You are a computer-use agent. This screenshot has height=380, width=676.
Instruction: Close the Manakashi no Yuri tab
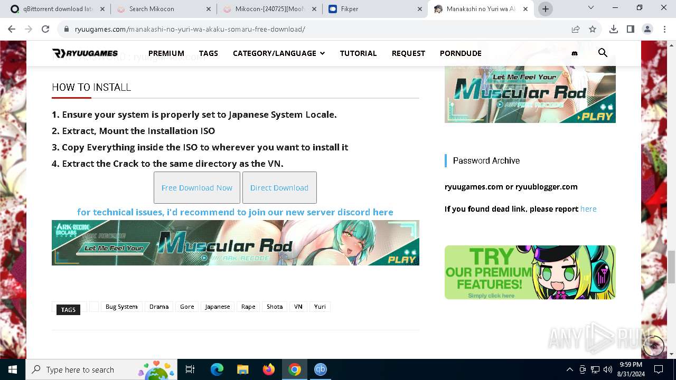click(526, 9)
